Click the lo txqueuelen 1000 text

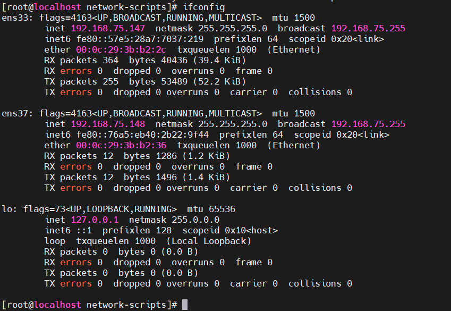[x=116, y=241]
